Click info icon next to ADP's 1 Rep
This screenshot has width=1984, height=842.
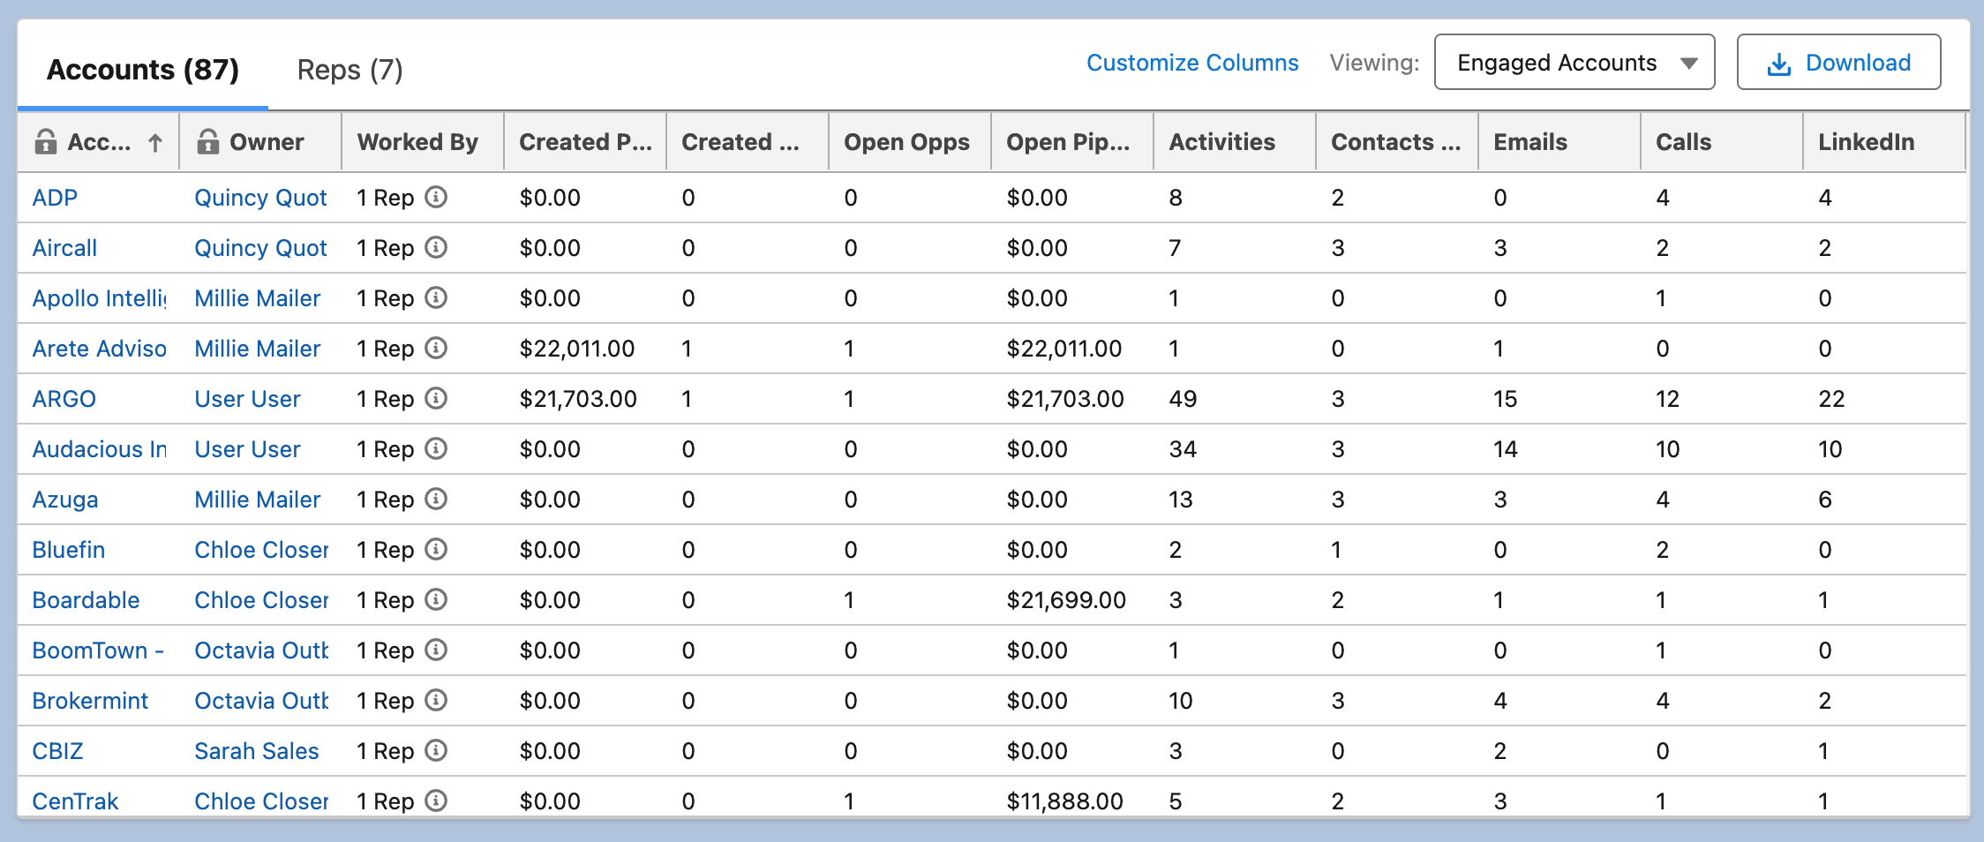point(436,197)
